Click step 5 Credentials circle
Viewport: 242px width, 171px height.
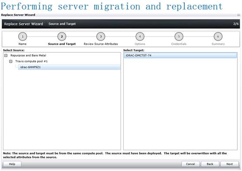[x=179, y=37]
